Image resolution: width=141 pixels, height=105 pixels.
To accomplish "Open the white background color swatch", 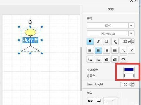I will tap(129, 76).
